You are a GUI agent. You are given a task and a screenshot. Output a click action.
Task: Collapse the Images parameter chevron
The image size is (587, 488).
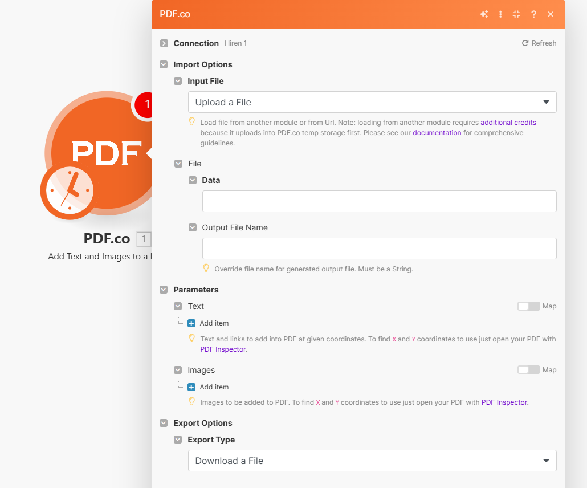click(178, 370)
